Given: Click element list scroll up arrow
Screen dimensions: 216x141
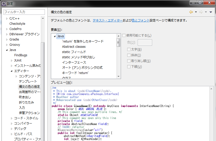Looking at the screenshot, I should (118, 36).
